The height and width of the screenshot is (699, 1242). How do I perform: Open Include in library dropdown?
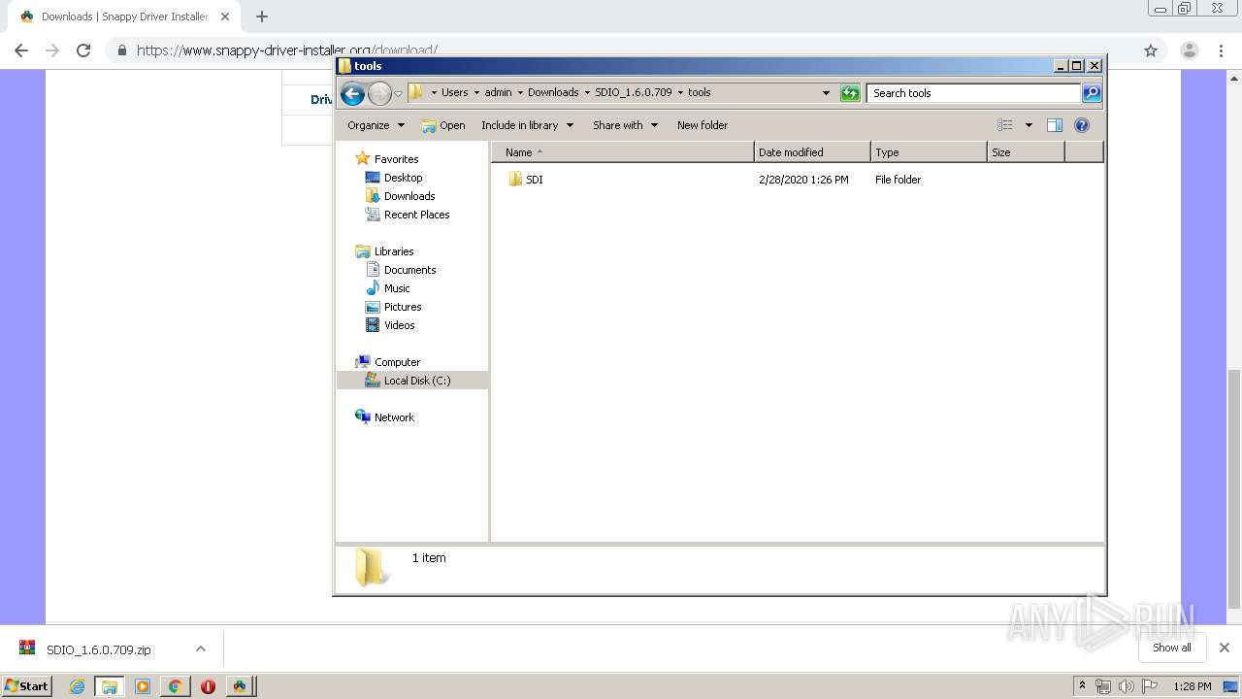[527, 125]
